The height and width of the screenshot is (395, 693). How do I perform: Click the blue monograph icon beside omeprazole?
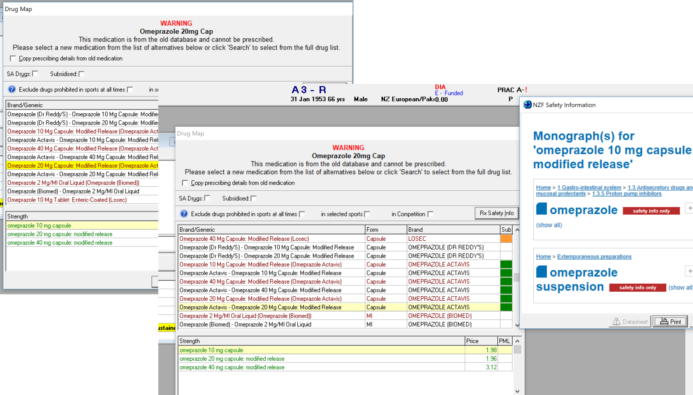541,209
